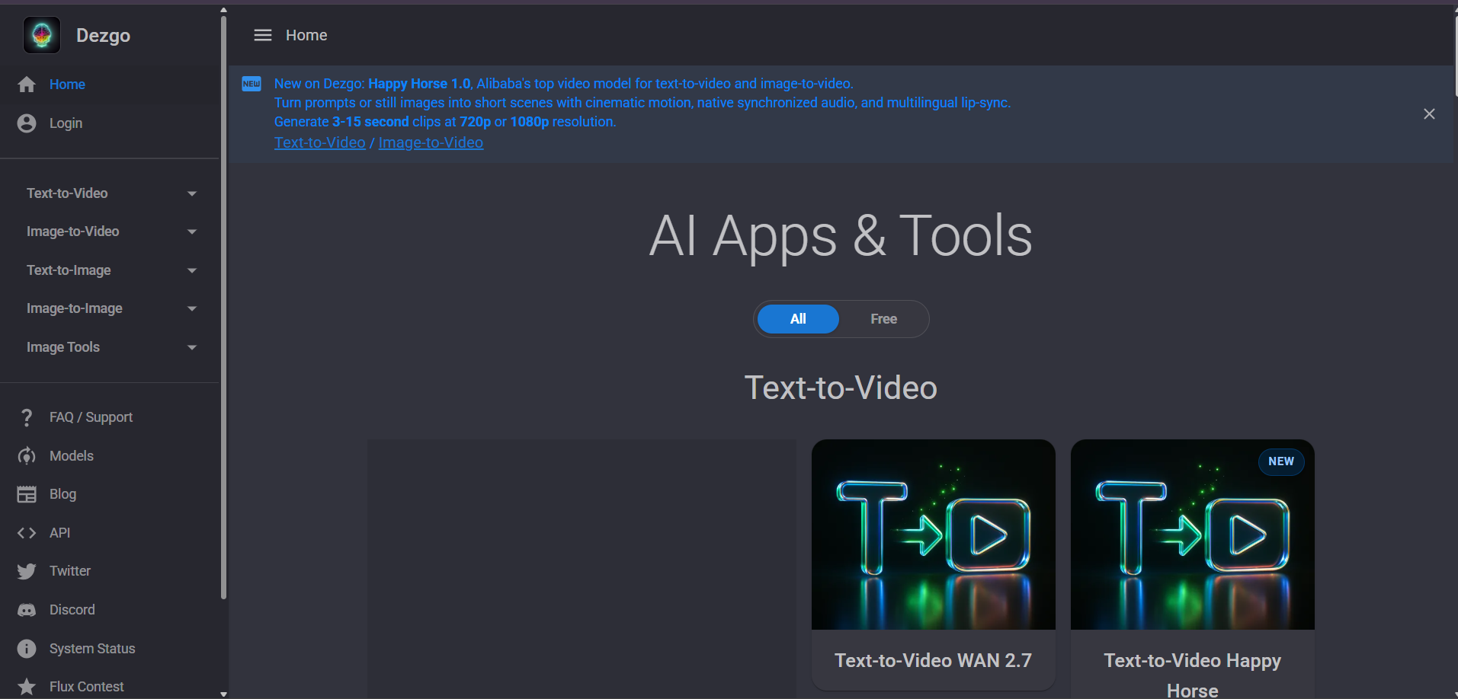
Task: Click the Blog icon in sidebar
Action: [x=27, y=494]
